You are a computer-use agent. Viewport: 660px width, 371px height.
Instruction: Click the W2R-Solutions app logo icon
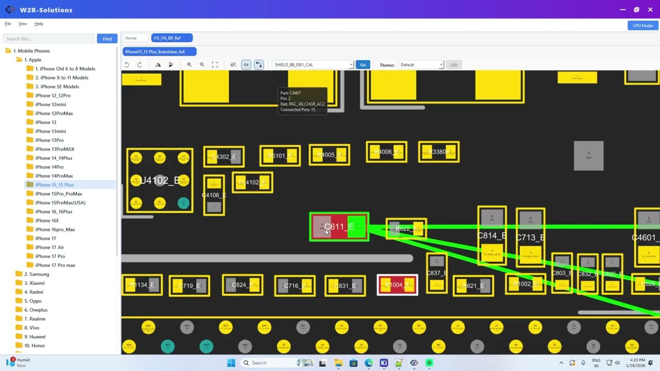tap(10, 10)
